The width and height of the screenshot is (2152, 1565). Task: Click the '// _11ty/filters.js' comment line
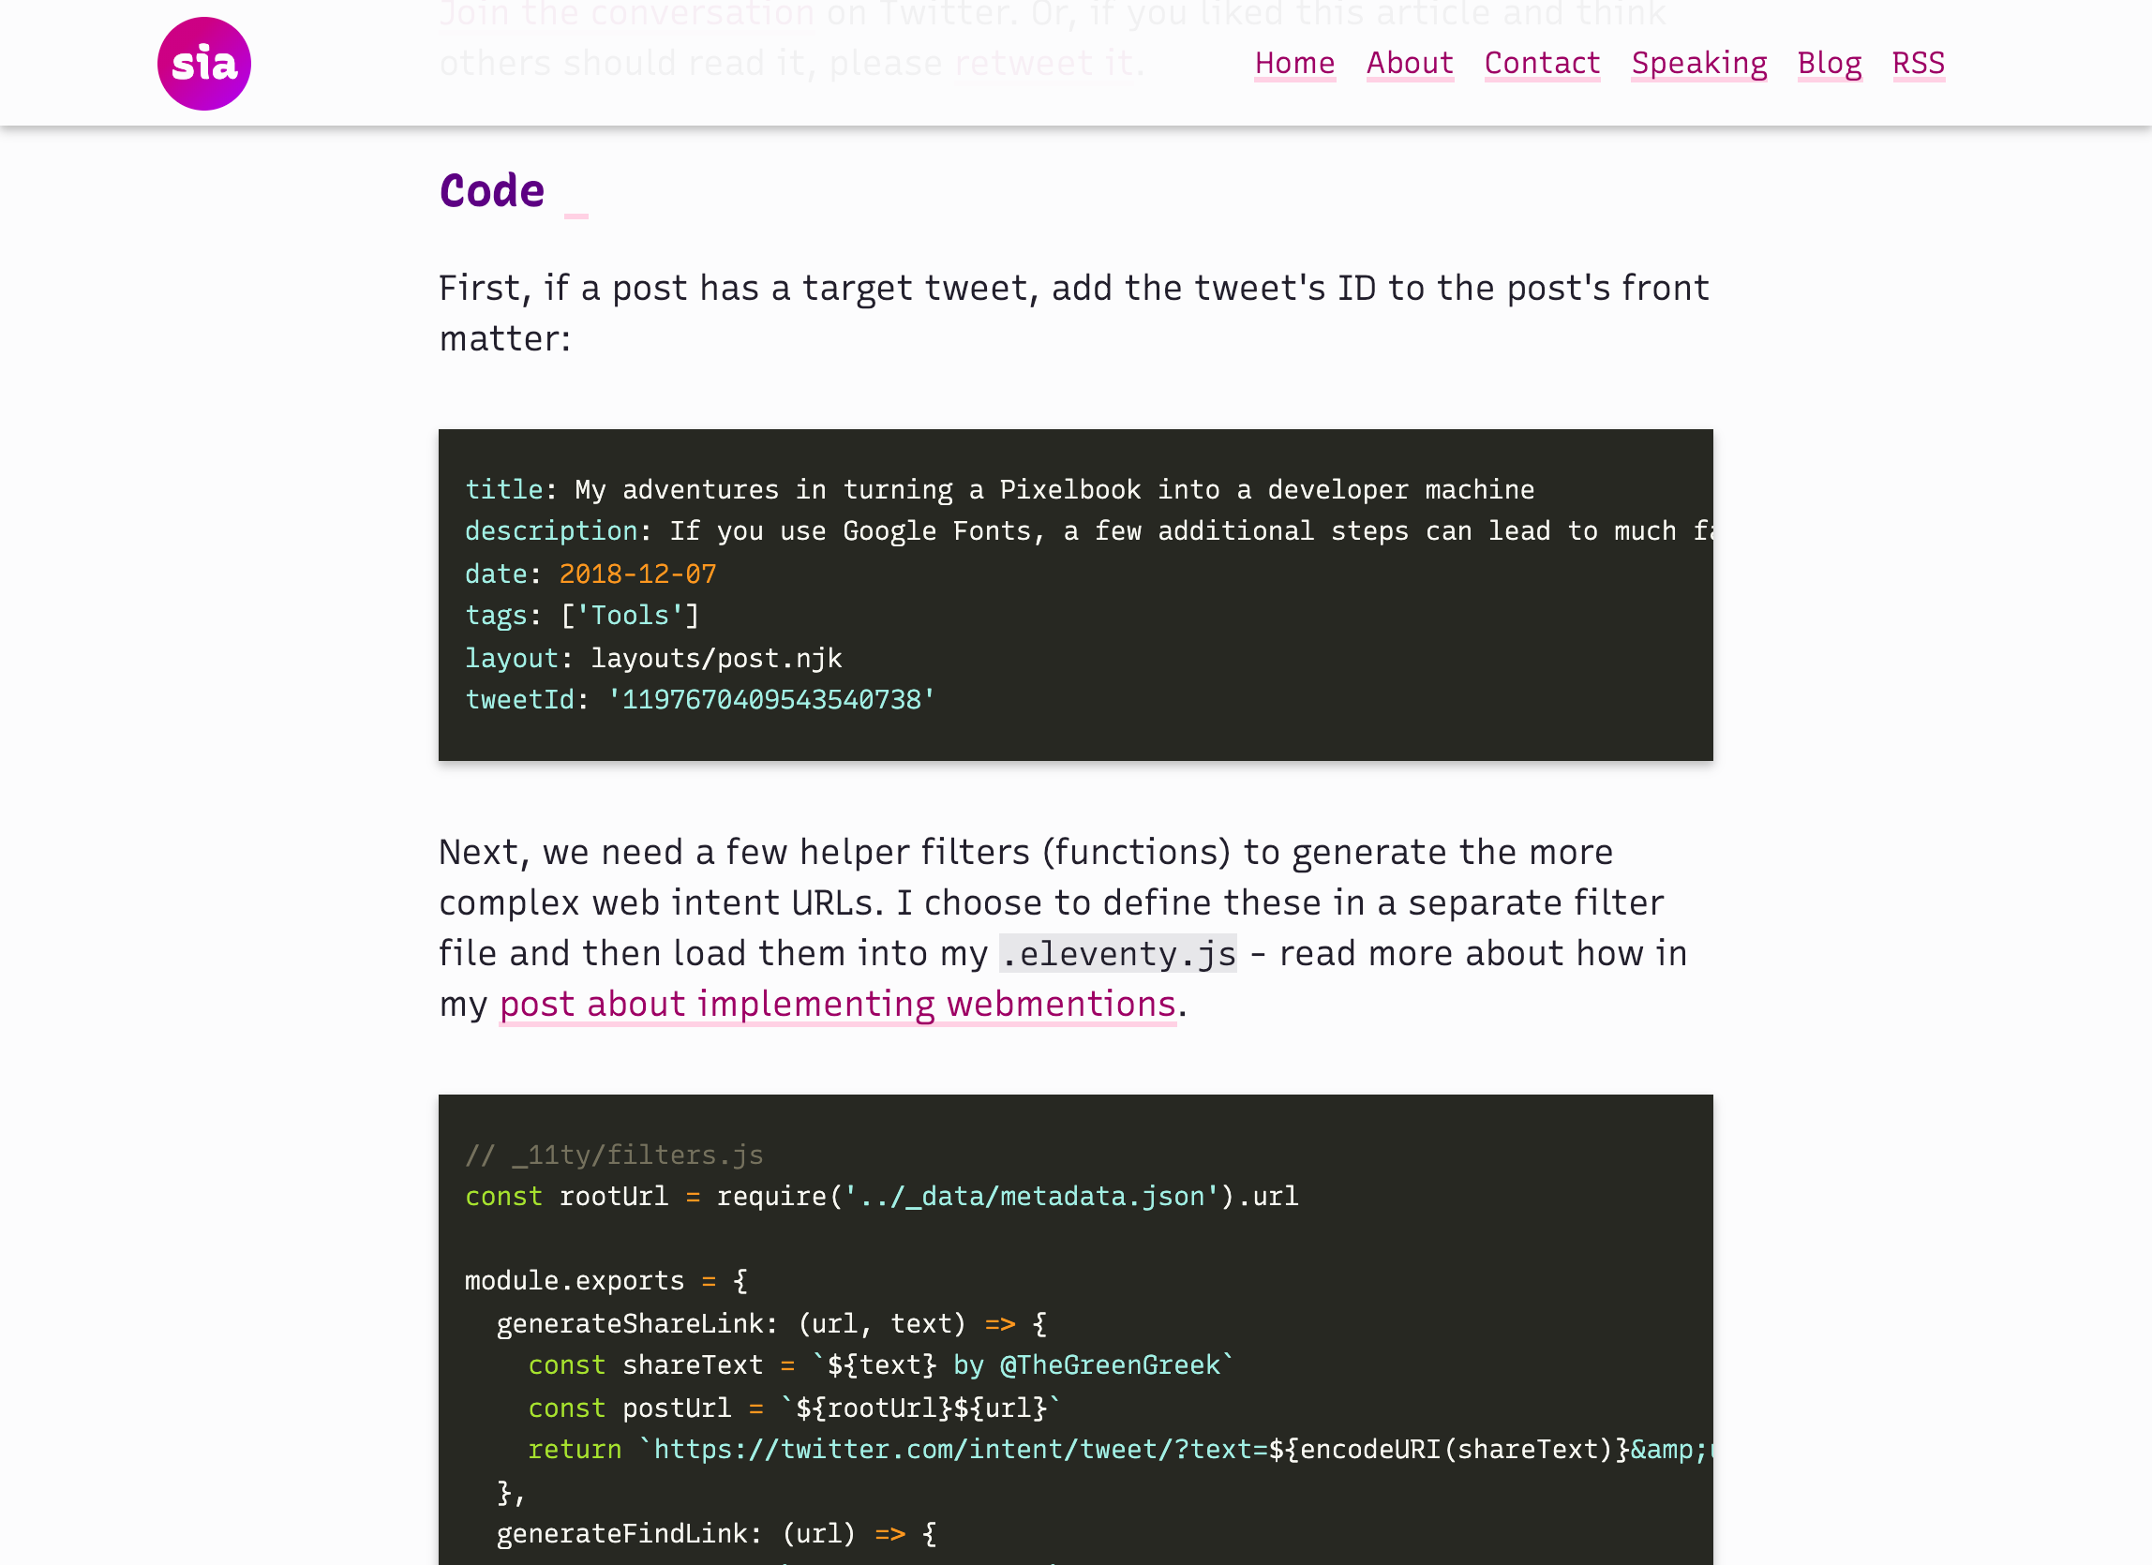[x=613, y=1155]
